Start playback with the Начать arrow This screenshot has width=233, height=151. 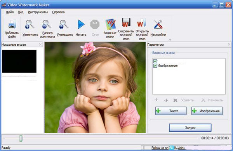(81, 24)
